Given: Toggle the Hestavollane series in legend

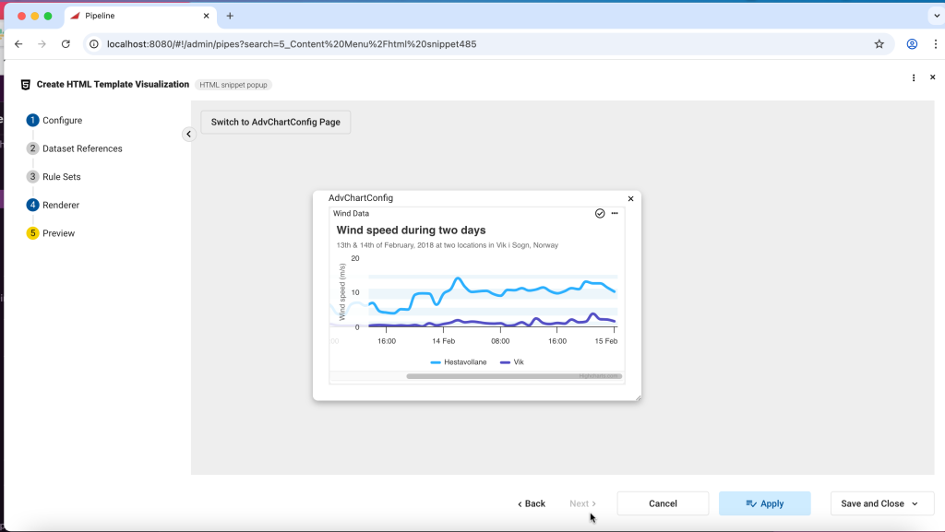Looking at the screenshot, I should coord(459,362).
